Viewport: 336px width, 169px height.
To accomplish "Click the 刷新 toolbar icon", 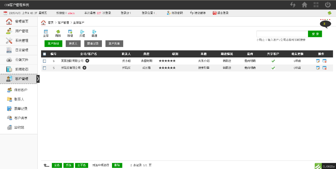I will 58,34.
